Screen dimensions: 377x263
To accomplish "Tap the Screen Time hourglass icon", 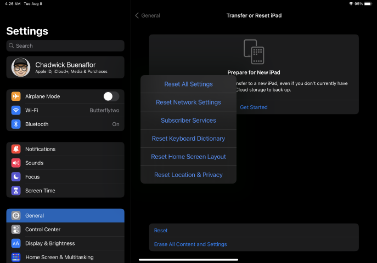I will point(16,191).
